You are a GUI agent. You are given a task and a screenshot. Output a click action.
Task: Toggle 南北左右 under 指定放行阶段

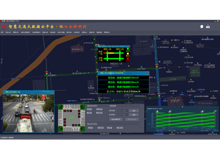99,113
